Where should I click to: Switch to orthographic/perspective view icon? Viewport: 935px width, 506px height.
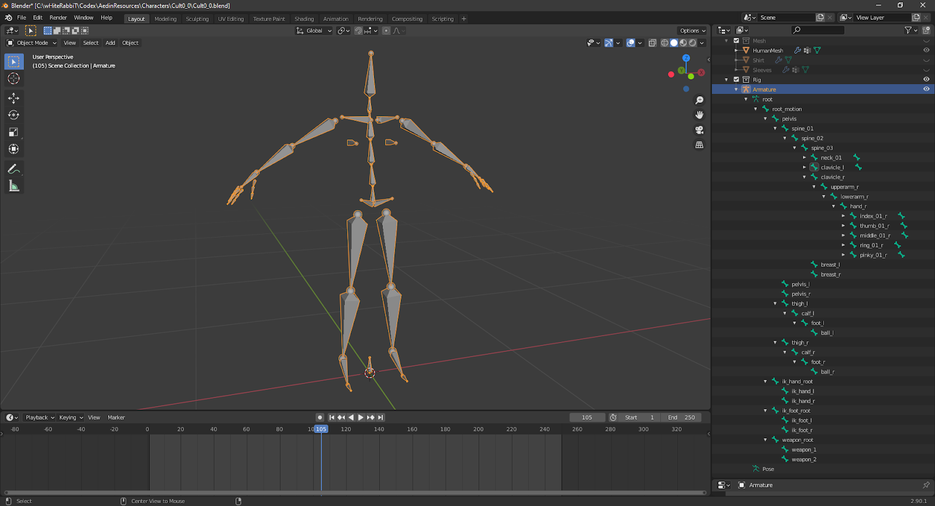699,145
